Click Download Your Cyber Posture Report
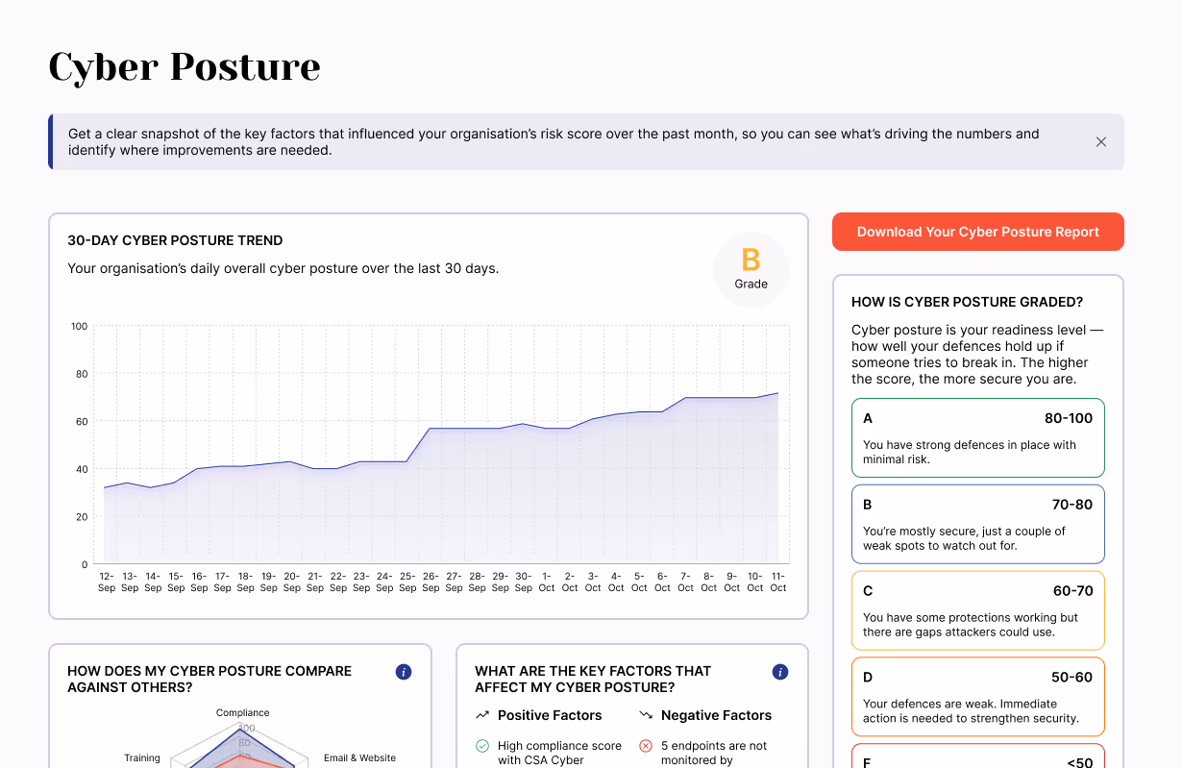Image resolution: width=1182 pixels, height=768 pixels. coord(977,232)
